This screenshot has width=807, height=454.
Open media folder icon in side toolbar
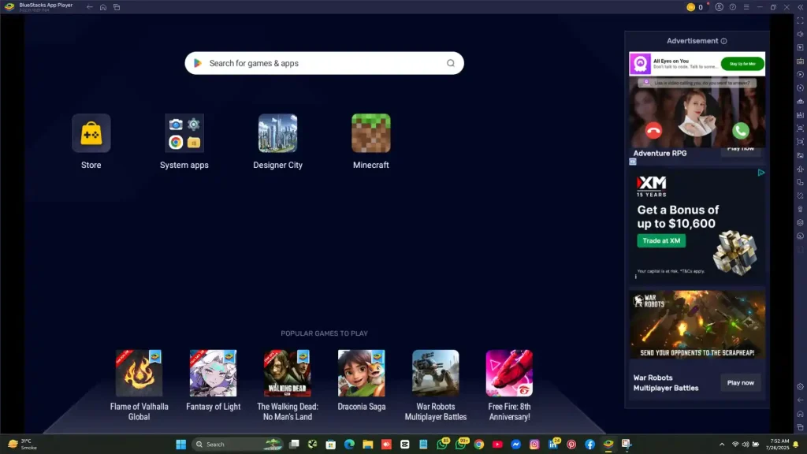[x=801, y=155]
